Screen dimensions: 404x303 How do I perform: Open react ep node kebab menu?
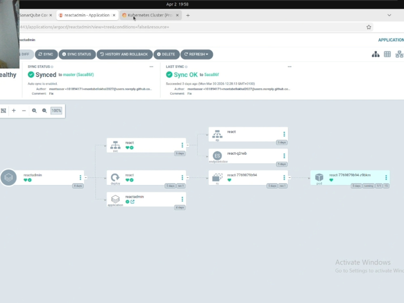click(x=284, y=134)
